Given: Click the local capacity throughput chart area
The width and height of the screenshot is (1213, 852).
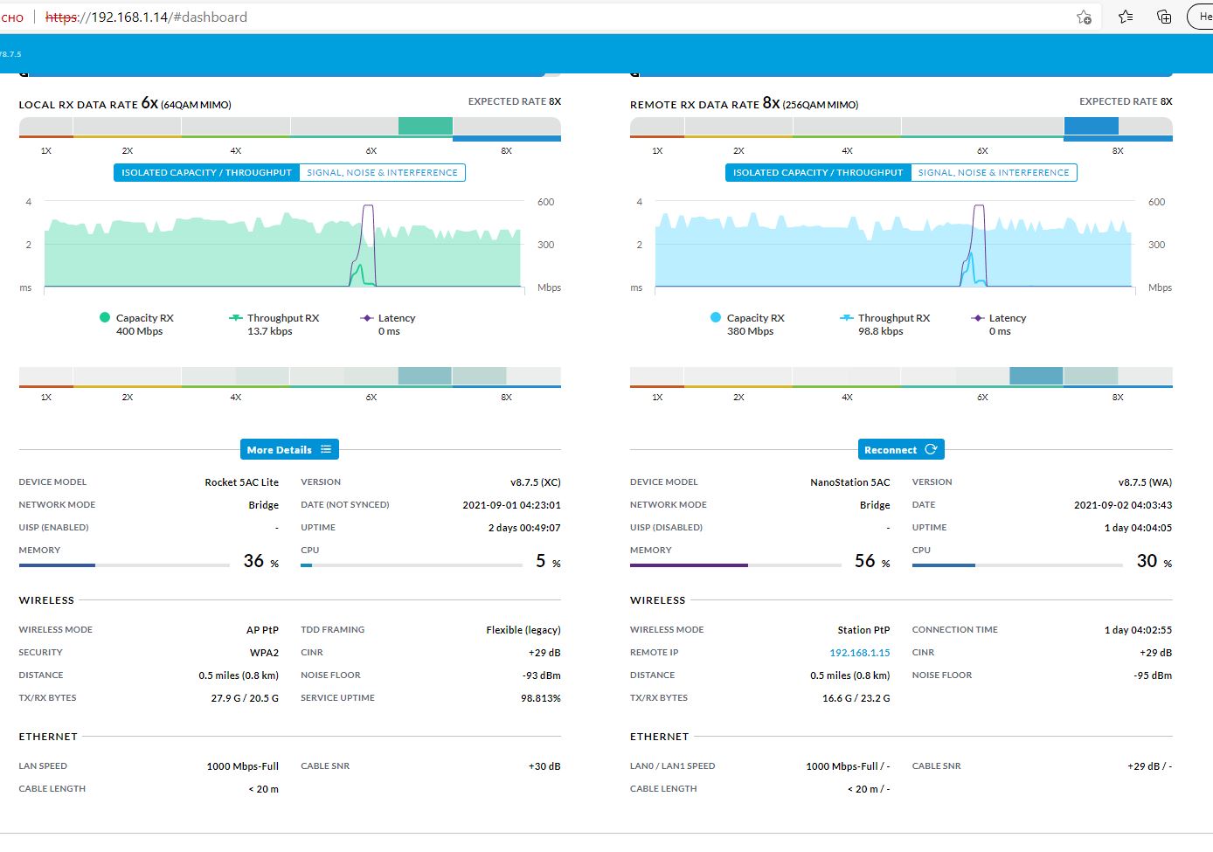Looking at the screenshot, I should (282, 245).
